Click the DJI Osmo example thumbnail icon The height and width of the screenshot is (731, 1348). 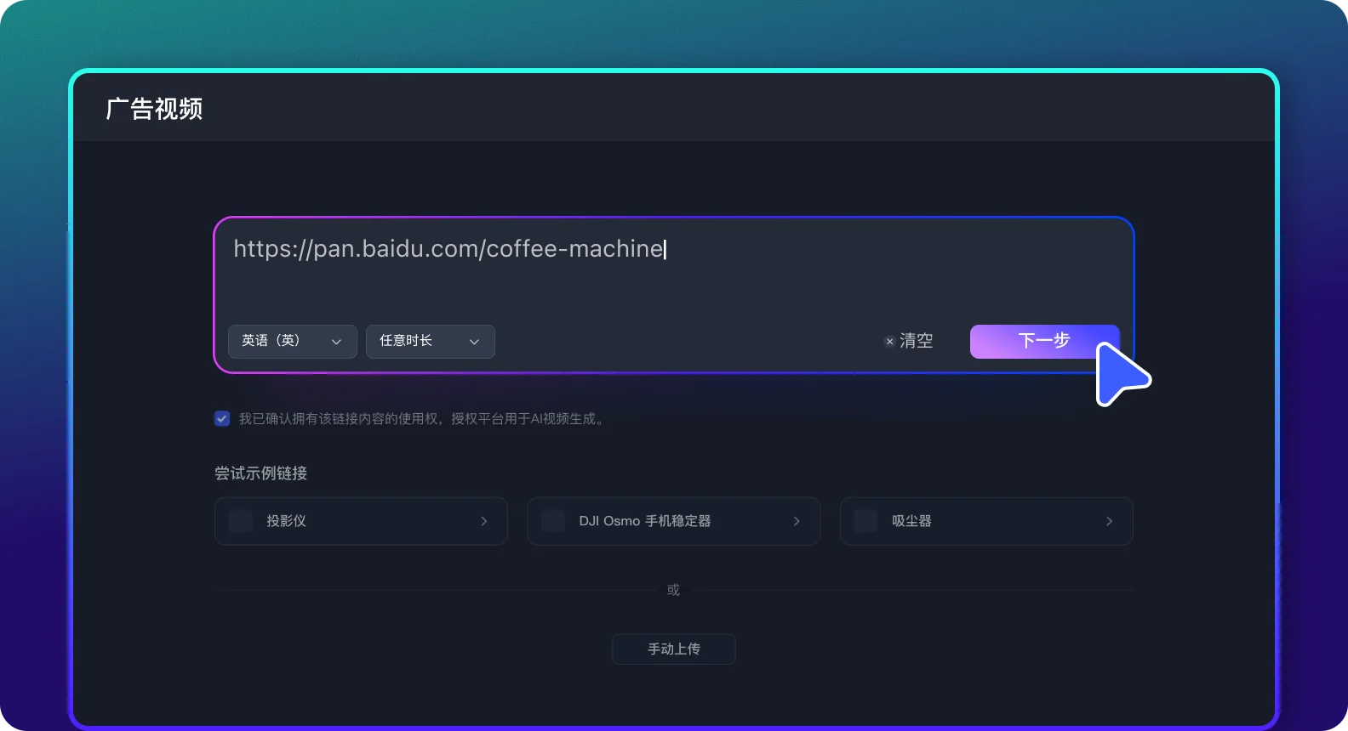553,521
